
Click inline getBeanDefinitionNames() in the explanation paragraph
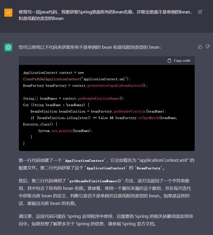(95, 181)
